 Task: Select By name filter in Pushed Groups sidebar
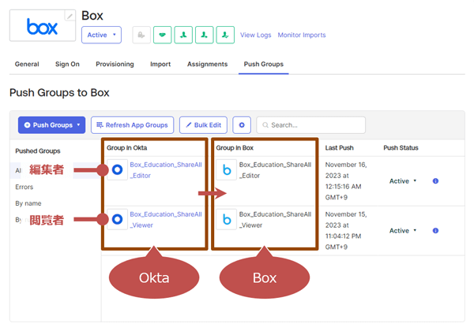click(x=28, y=203)
